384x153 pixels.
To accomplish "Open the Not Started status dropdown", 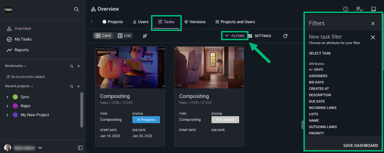I will 225,120.
